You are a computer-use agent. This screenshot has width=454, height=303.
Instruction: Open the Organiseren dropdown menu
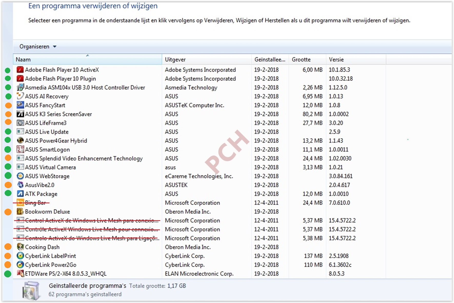click(x=38, y=47)
